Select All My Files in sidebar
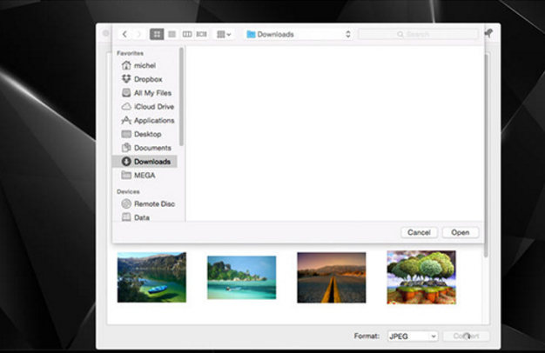 pos(145,93)
